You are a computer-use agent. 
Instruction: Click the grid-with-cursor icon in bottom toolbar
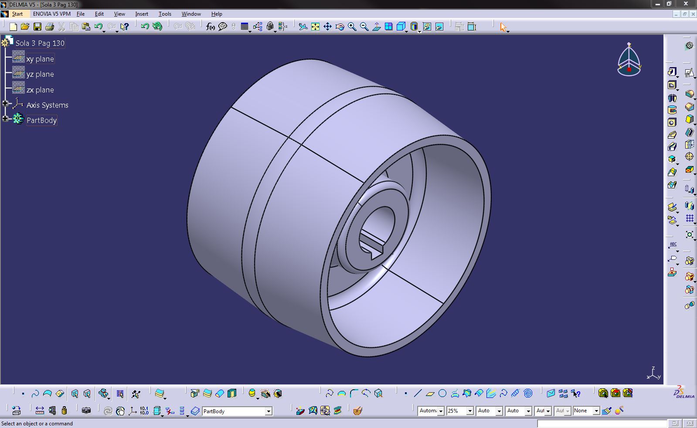[120, 394]
